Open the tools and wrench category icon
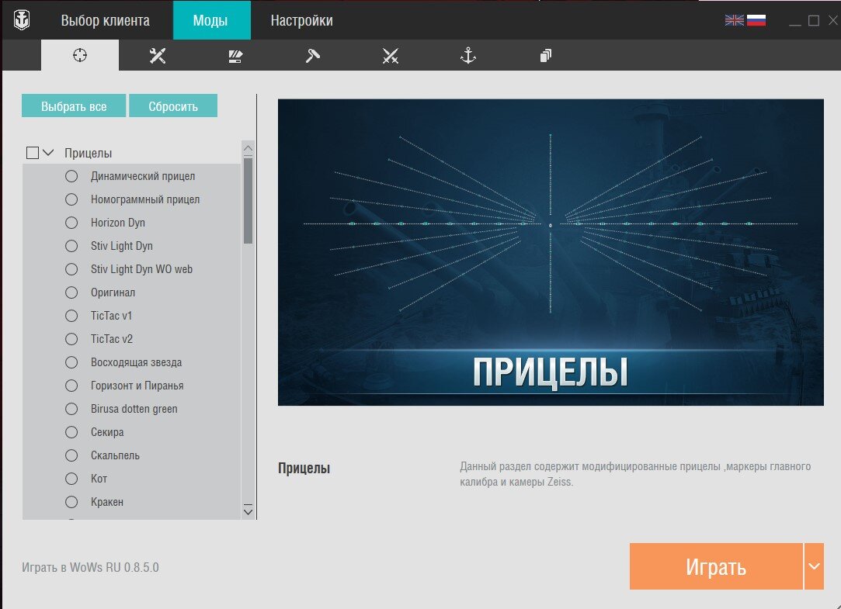Viewport: 841px width, 609px height. [158, 55]
